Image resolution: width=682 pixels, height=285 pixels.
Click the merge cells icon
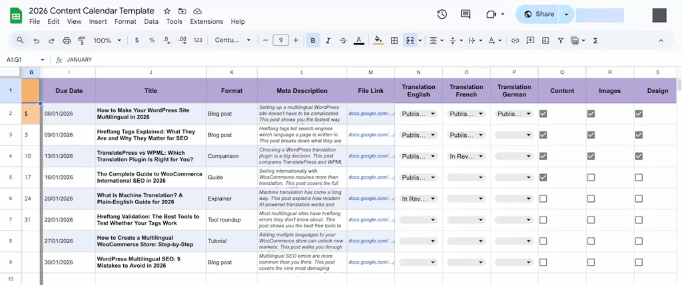[x=410, y=41]
